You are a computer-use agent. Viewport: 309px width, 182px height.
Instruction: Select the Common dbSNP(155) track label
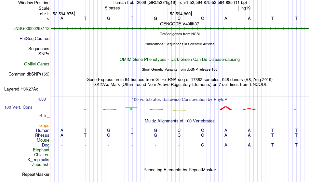click(x=29, y=74)
